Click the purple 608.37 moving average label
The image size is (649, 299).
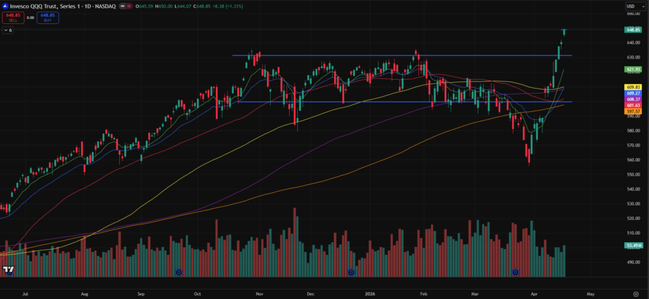pyautogui.click(x=633, y=99)
